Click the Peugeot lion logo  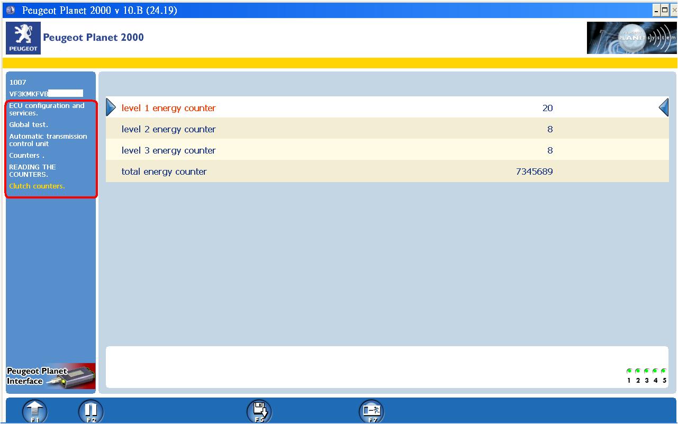23,38
